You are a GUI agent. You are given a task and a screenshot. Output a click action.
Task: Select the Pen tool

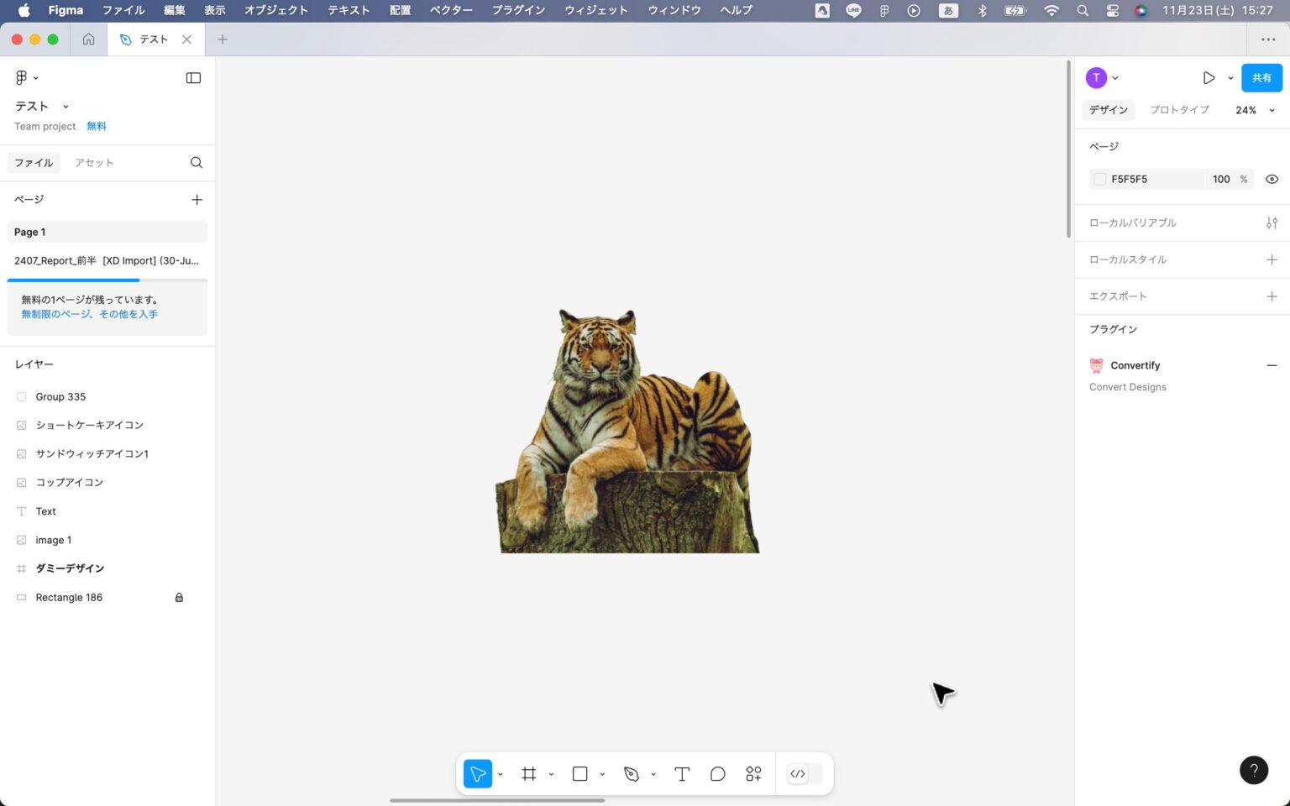click(631, 773)
